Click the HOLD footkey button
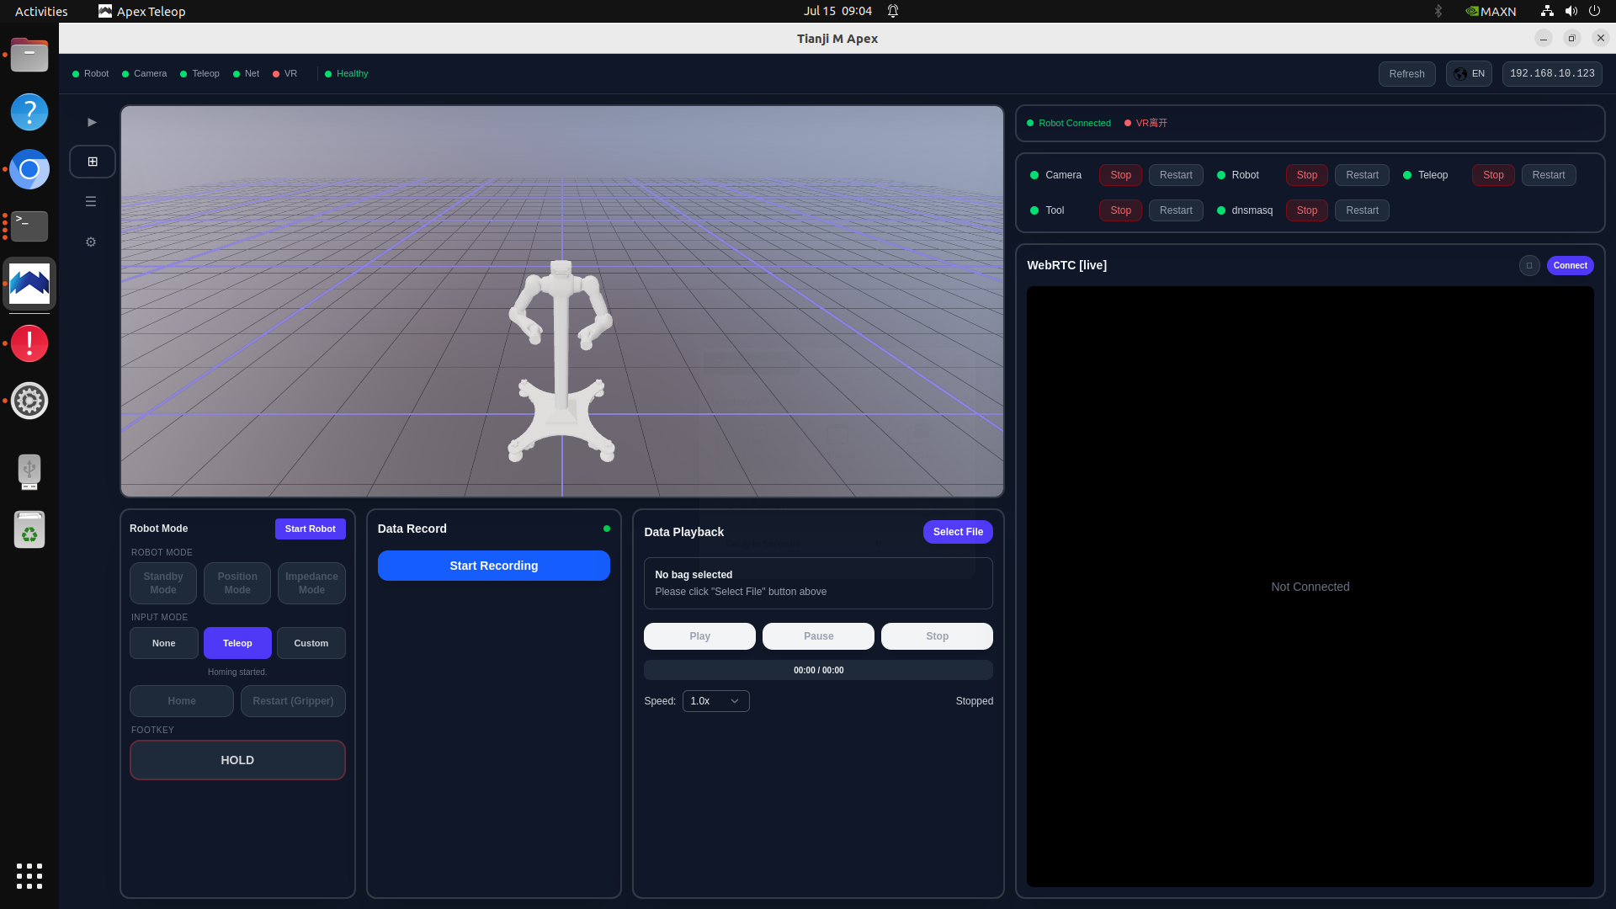 click(x=237, y=760)
